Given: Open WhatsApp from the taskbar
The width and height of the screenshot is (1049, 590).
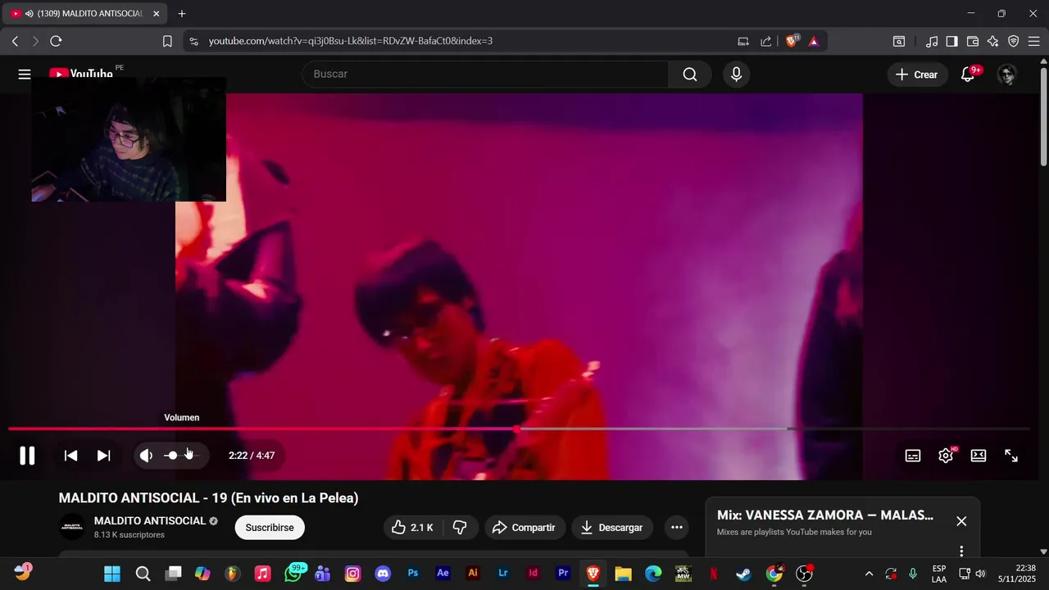Looking at the screenshot, I should [x=293, y=574].
